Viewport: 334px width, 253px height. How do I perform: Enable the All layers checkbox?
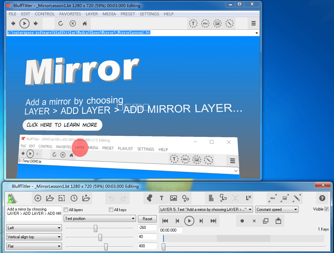click(66, 210)
